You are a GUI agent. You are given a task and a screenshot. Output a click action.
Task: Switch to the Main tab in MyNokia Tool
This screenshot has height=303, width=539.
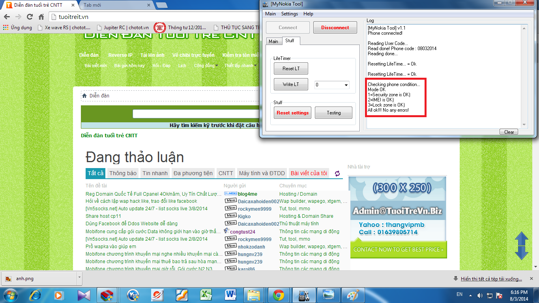(x=273, y=41)
